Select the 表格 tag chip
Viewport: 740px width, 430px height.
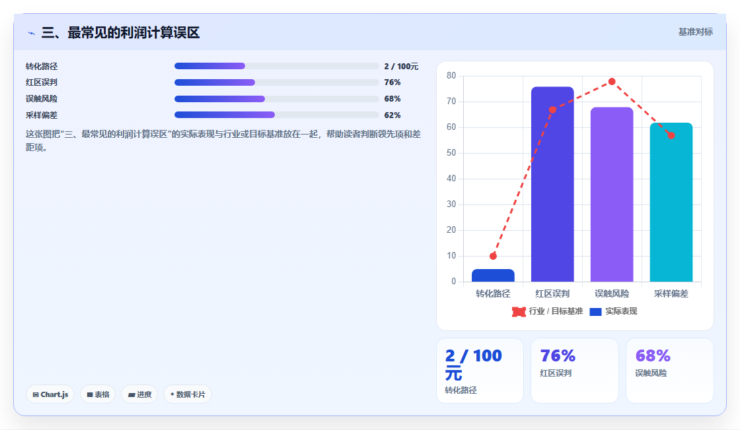coord(98,394)
